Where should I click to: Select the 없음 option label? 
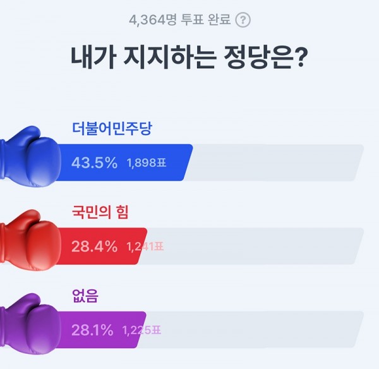(85, 297)
